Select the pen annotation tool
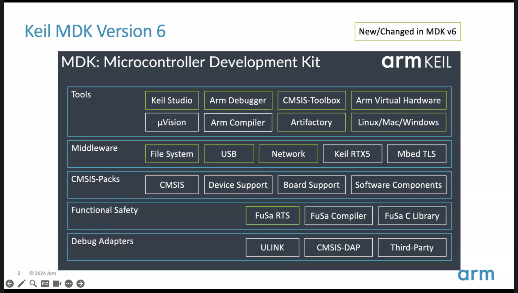Image resolution: width=518 pixels, height=293 pixels. 21,284
